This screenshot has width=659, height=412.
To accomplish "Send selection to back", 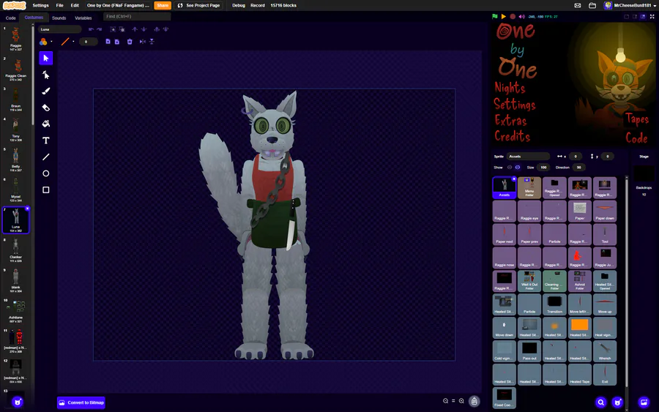I will (x=165, y=29).
